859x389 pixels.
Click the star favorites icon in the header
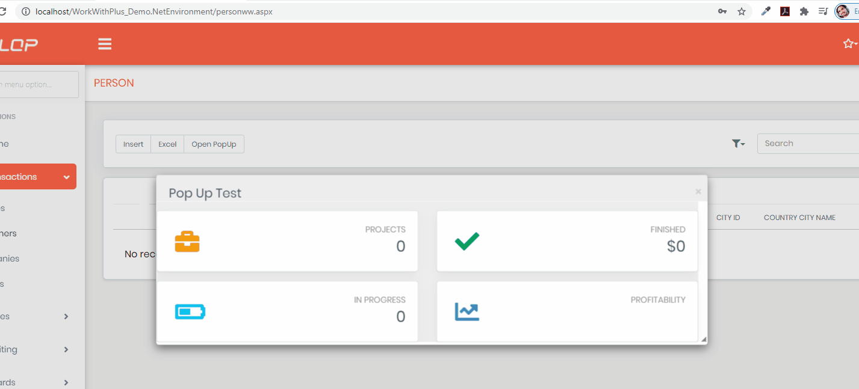849,43
